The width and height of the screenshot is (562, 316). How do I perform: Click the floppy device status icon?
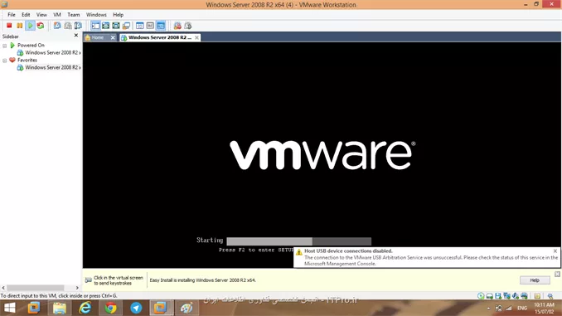tap(498, 296)
